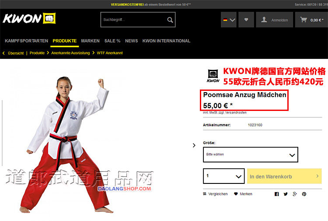Click the Vergleichen compare link
Screen dimensions: 328x221
tap(215, 194)
